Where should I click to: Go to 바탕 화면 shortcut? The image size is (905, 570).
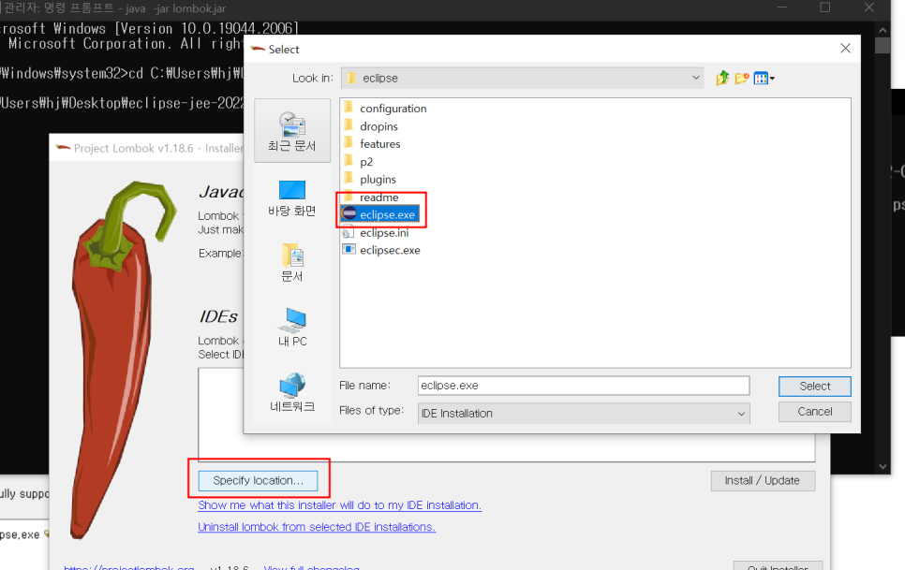(292, 197)
